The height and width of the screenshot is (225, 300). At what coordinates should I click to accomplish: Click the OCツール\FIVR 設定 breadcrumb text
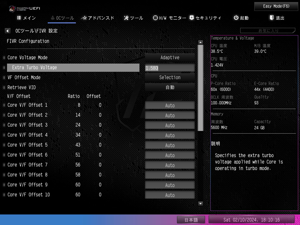tap(37, 31)
